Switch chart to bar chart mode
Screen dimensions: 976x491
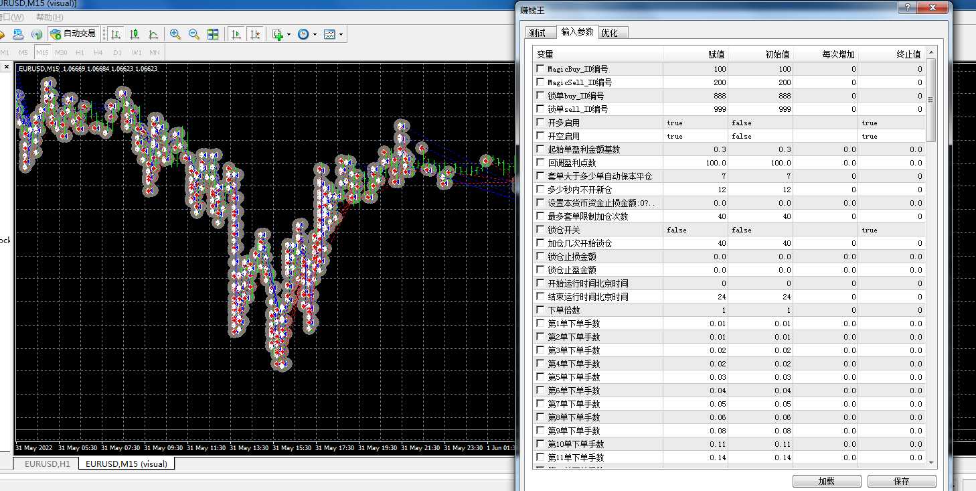pyautogui.click(x=116, y=33)
